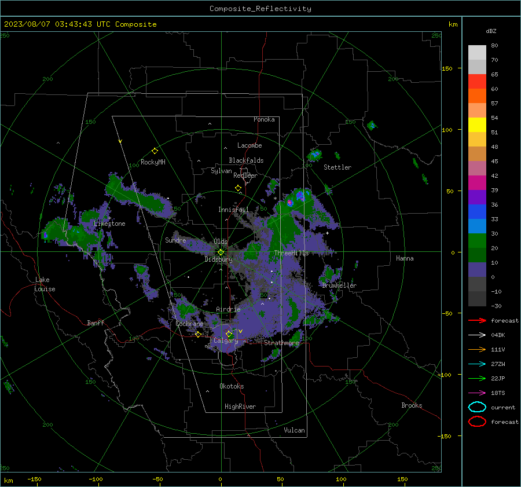Select the RockyMH label

[153, 162]
